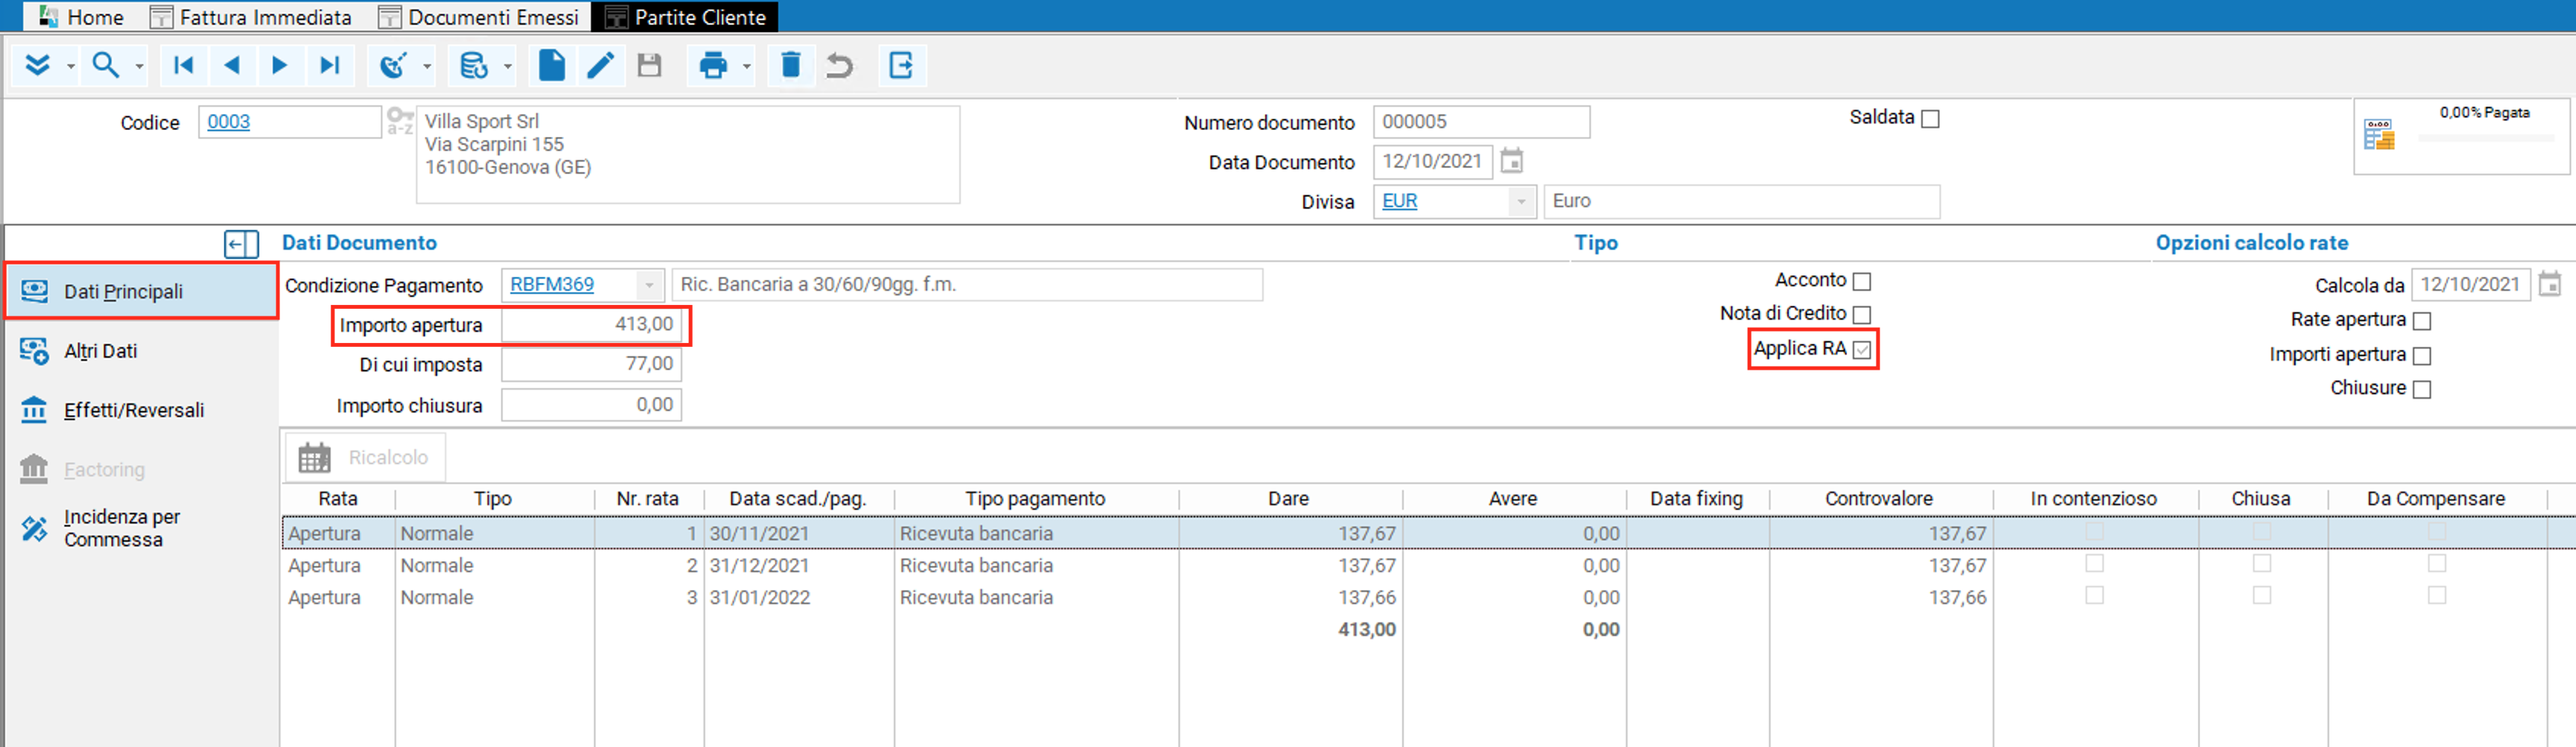Open Altri Dati in the sidebar
This screenshot has width=2576, height=747.
(141, 351)
